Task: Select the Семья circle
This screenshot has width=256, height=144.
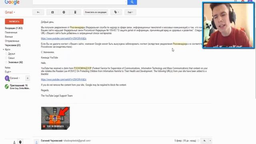Action: [x=11, y=58]
